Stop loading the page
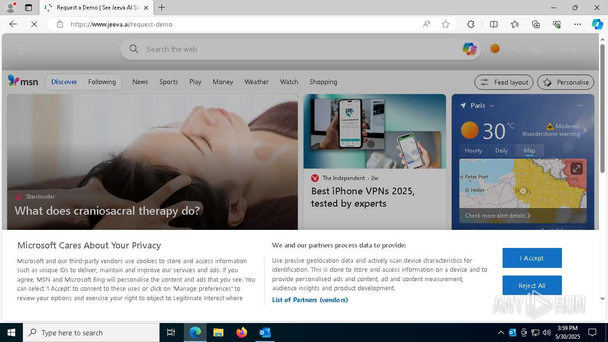Screen dimensions: 608x342 click(x=34, y=24)
